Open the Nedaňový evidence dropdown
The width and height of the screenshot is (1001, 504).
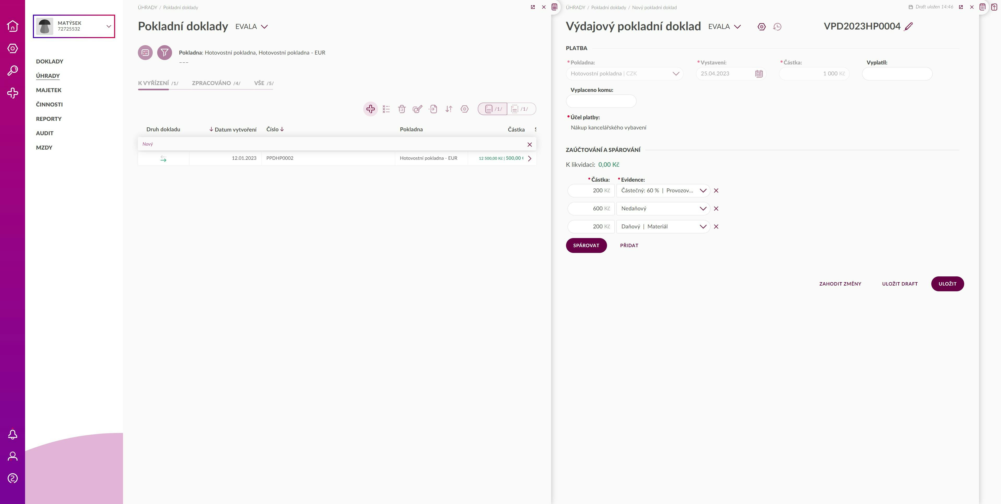[x=663, y=209]
